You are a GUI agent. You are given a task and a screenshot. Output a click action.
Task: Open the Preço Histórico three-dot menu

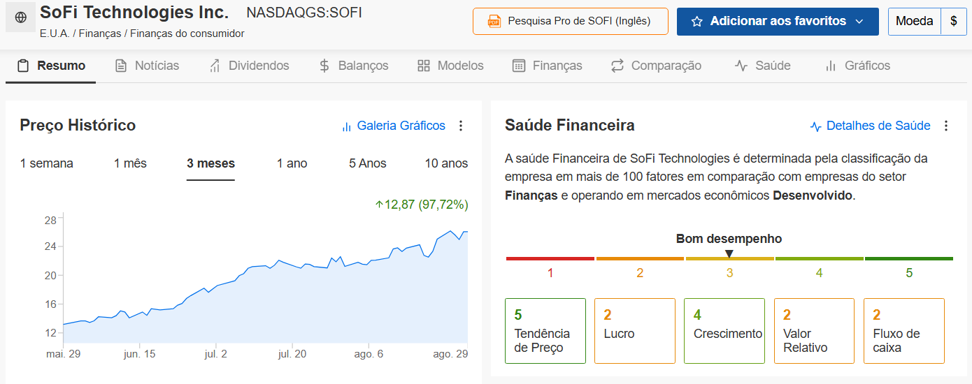click(x=460, y=126)
